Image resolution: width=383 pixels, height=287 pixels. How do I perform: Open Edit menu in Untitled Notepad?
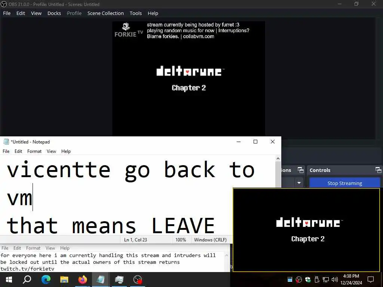point(18,151)
